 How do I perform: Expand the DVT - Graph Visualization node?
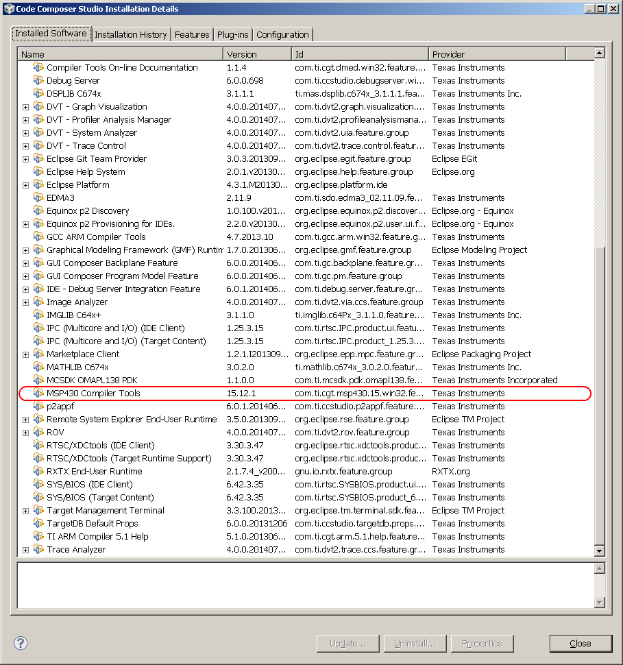[25, 108]
